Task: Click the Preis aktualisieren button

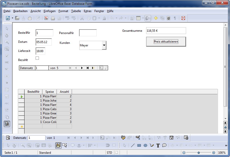Action: (x=166, y=42)
